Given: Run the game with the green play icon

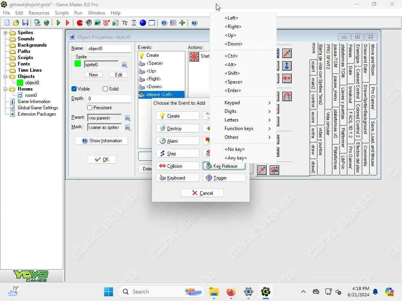Looking at the screenshot, I should (x=58, y=23).
